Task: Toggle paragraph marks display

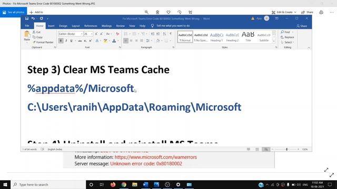Action: [171, 34]
